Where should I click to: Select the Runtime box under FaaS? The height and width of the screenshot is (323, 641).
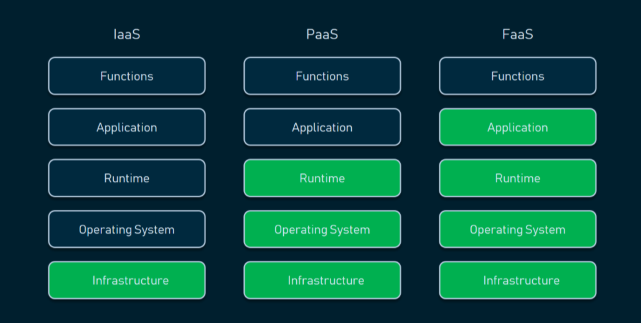click(x=518, y=178)
